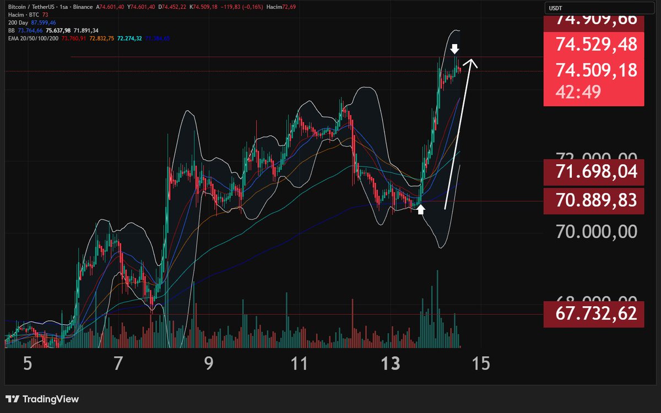The height and width of the screenshot is (413, 661).
Task: Click the 74.529,48 price label
Action: [x=596, y=44]
